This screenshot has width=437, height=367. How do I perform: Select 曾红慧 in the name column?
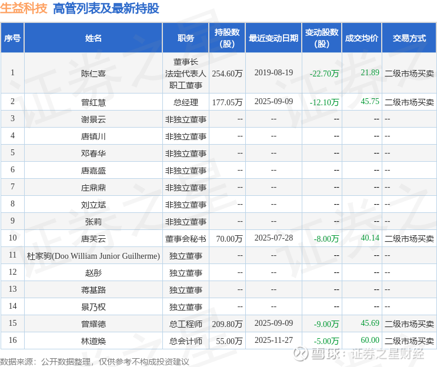click(94, 102)
